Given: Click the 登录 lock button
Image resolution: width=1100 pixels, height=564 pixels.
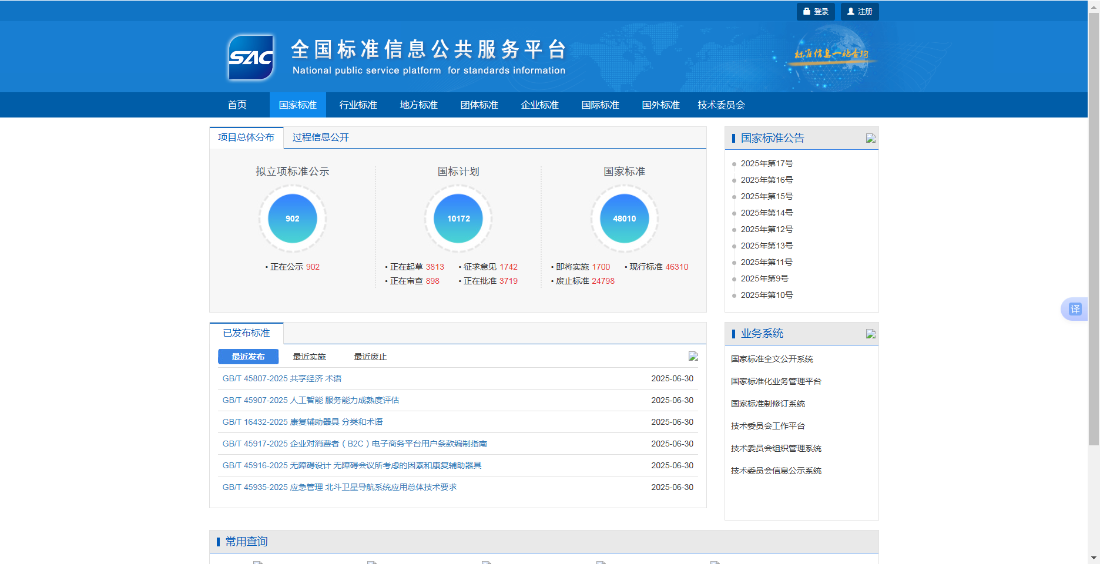Looking at the screenshot, I should click(x=815, y=12).
